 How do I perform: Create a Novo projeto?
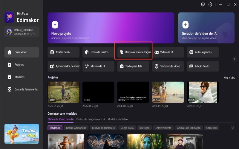point(111,28)
